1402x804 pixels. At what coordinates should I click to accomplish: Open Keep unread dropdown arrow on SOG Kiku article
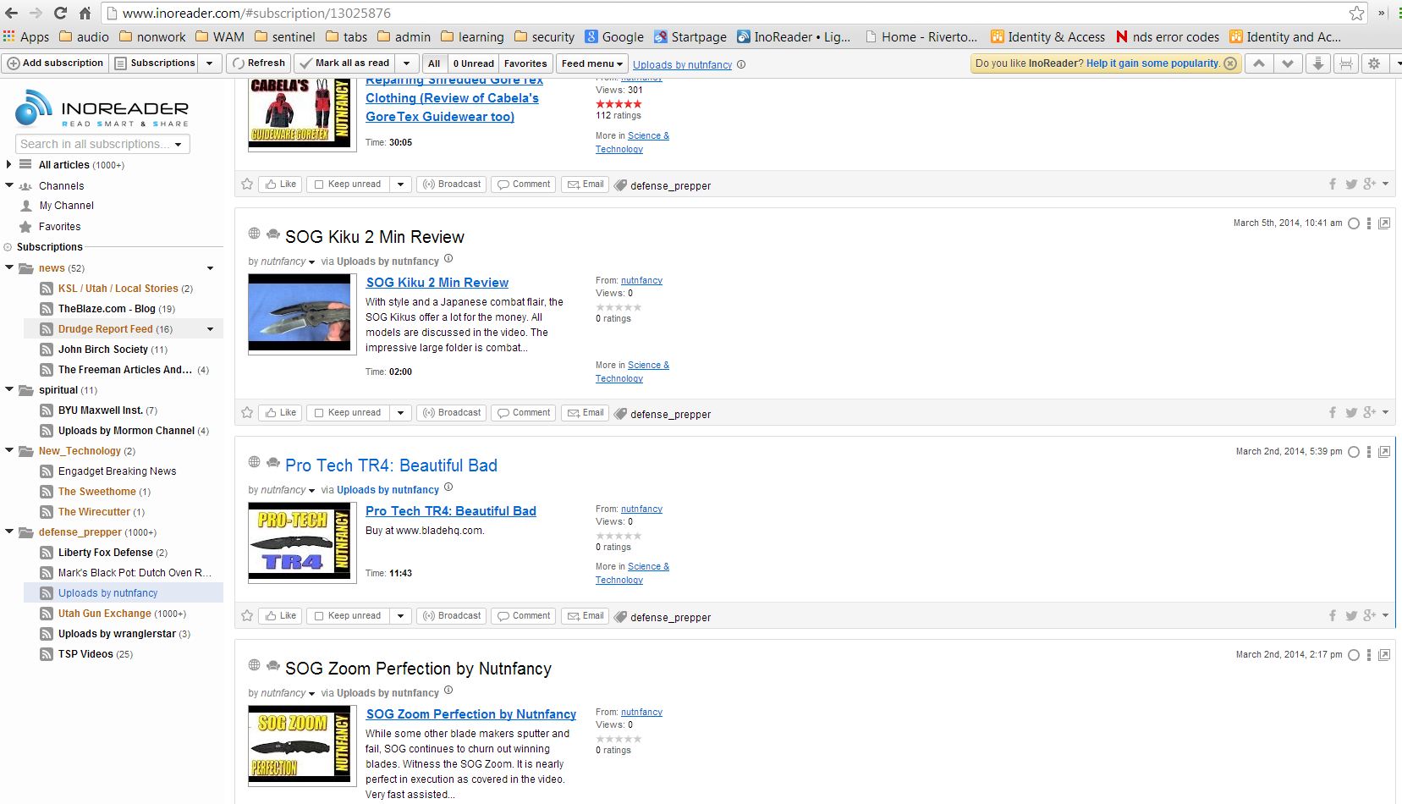click(x=400, y=412)
